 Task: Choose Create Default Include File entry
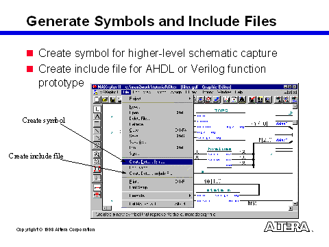coord(157,174)
